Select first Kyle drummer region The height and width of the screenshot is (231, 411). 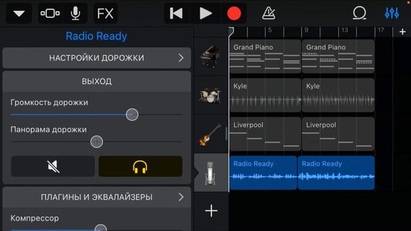(265, 95)
